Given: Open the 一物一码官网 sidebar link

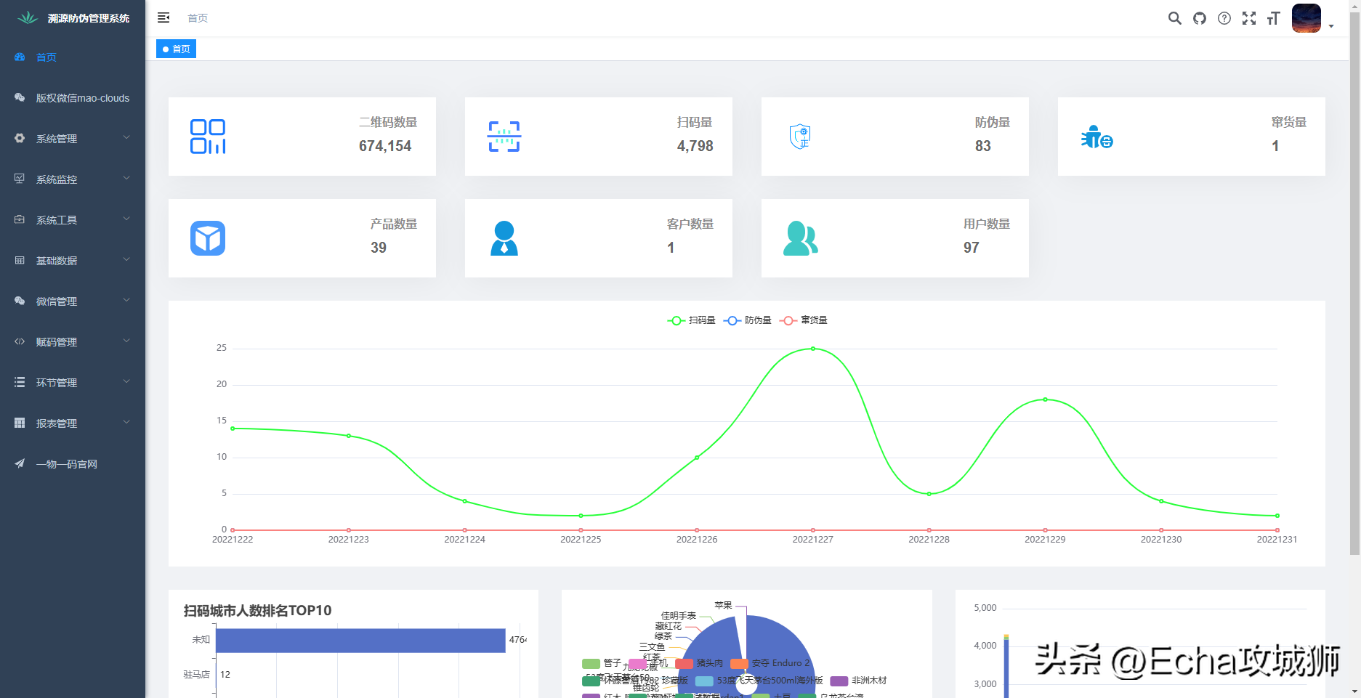Looking at the screenshot, I should click(73, 464).
